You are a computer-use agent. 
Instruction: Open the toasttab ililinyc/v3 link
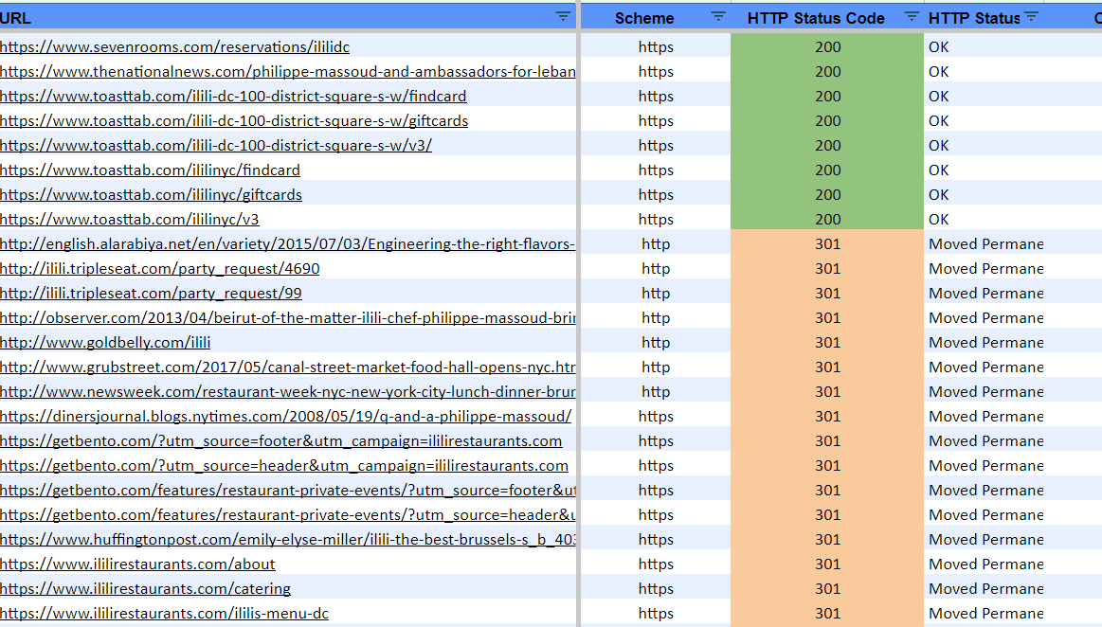[129, 219]
